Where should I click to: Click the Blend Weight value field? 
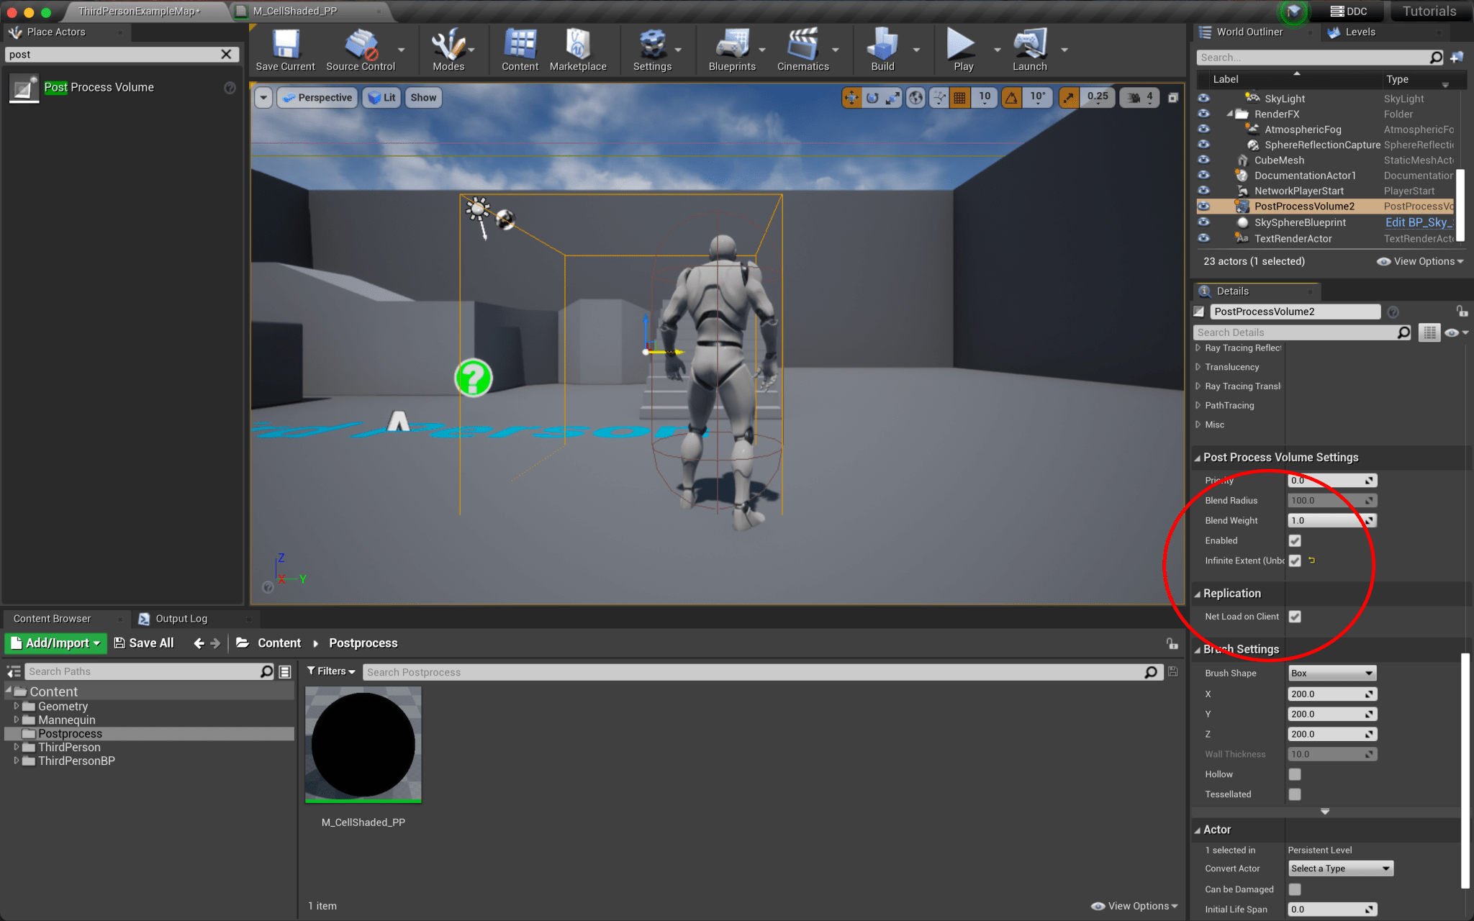[1326, 520]
